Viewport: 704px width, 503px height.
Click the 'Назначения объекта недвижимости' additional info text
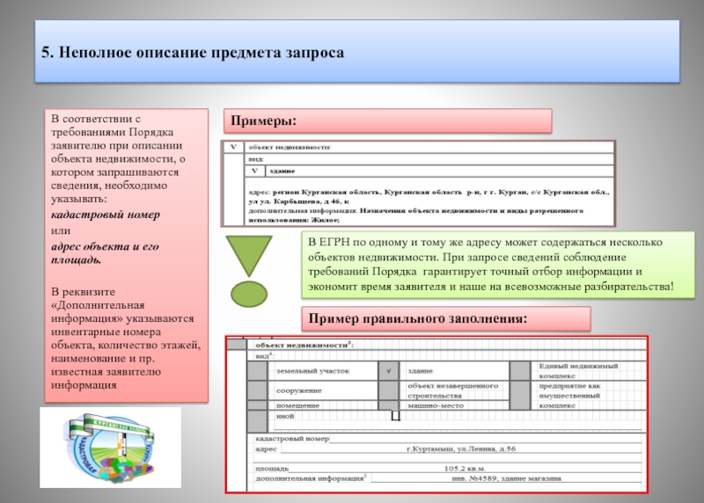(415, 215)
